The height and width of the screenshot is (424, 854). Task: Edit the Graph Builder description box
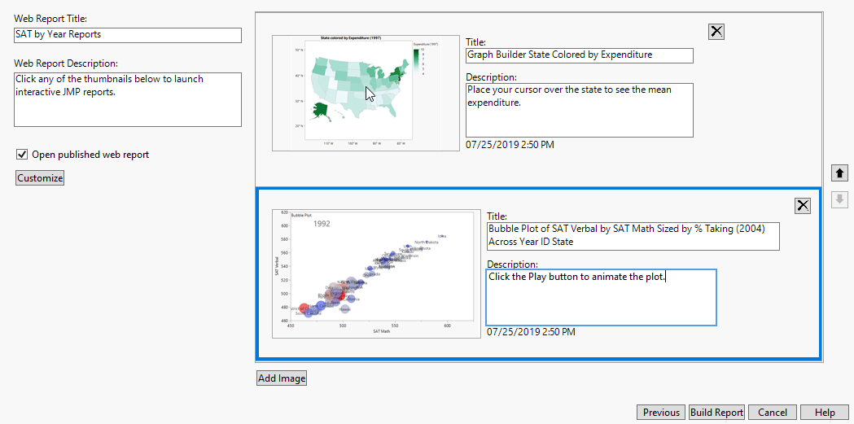[580, 110]
